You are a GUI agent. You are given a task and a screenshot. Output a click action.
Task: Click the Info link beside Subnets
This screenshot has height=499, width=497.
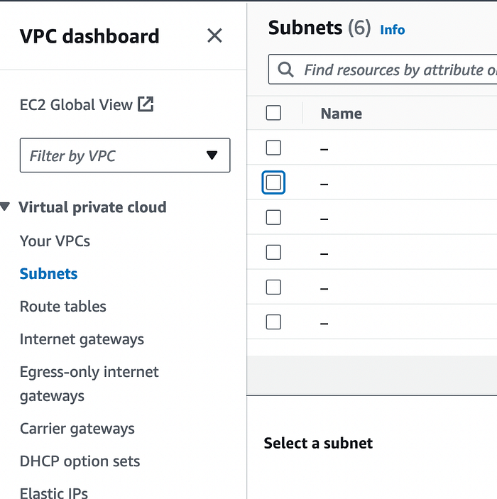(x=392, y=30)
